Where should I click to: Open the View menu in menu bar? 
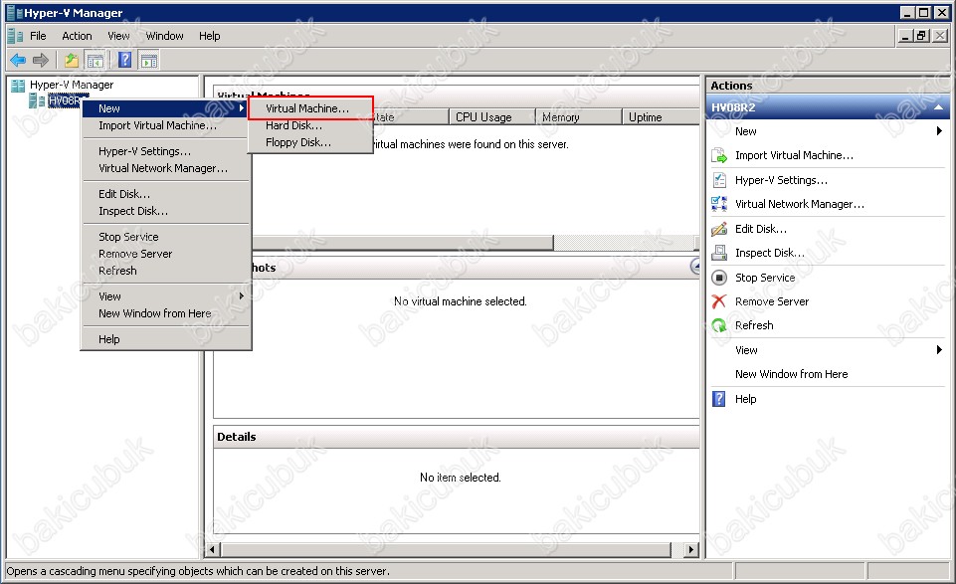pyautogui.click(x=118, y=36)
